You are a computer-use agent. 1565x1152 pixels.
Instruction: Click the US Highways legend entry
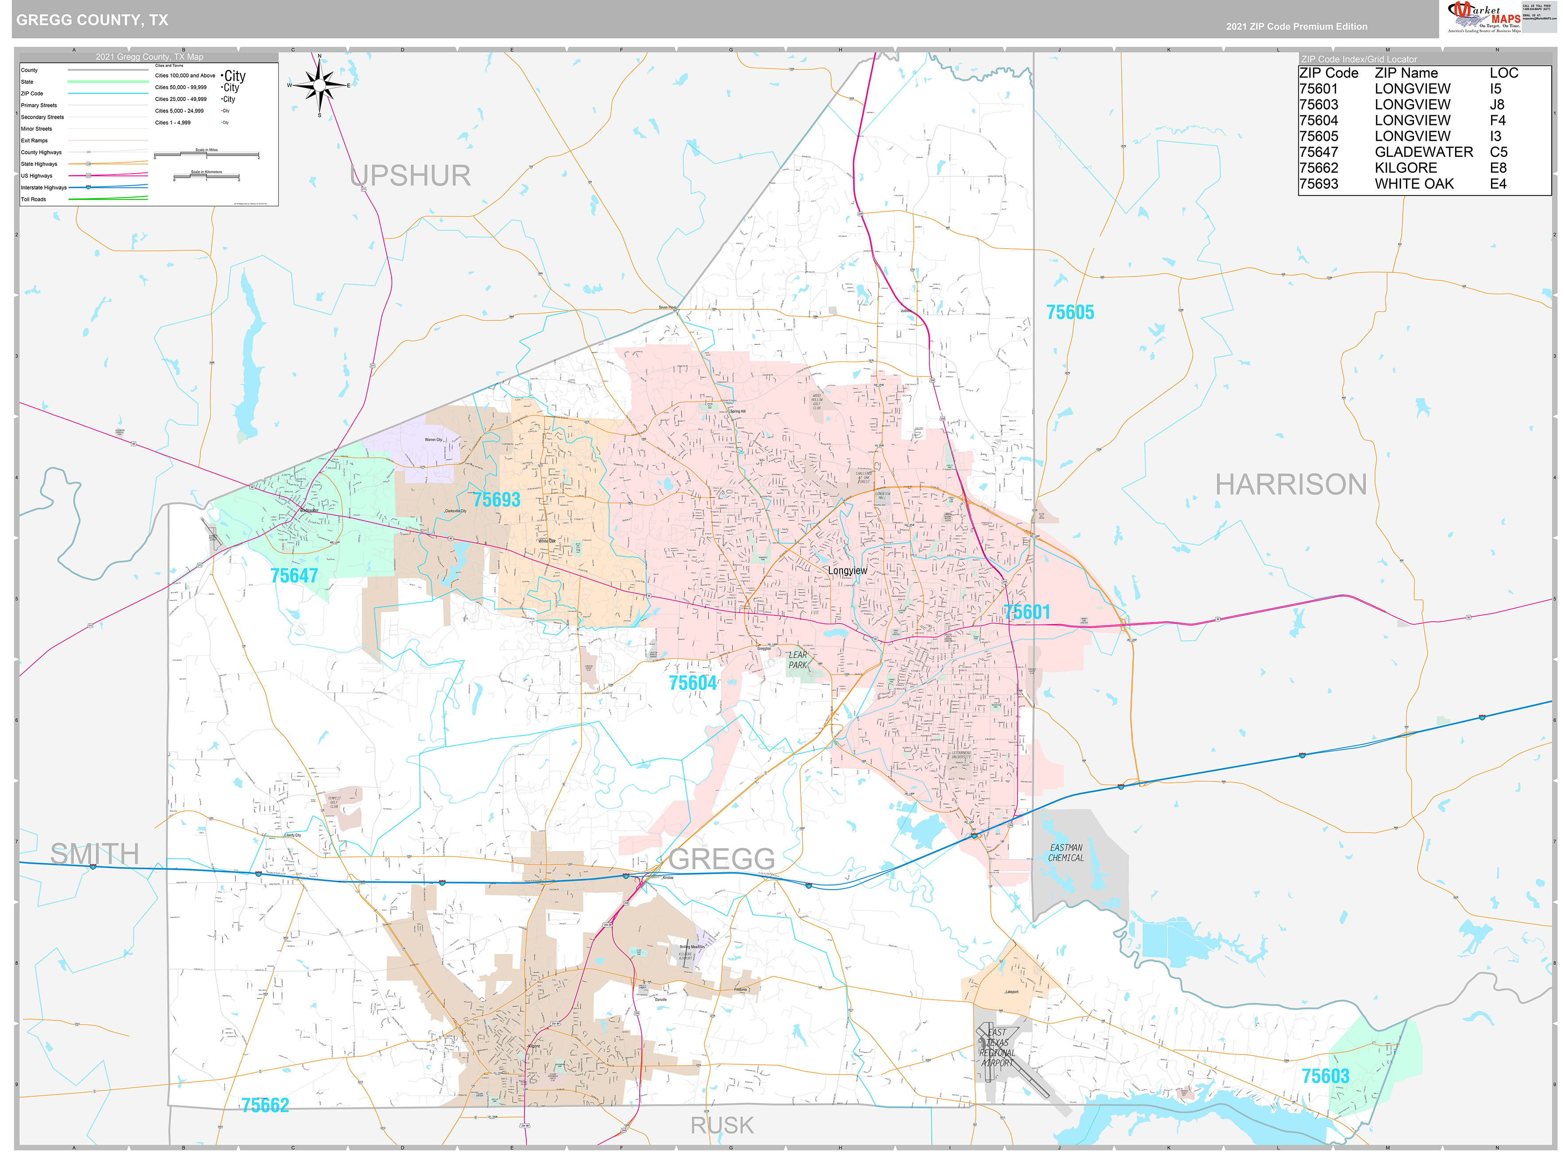36,176
